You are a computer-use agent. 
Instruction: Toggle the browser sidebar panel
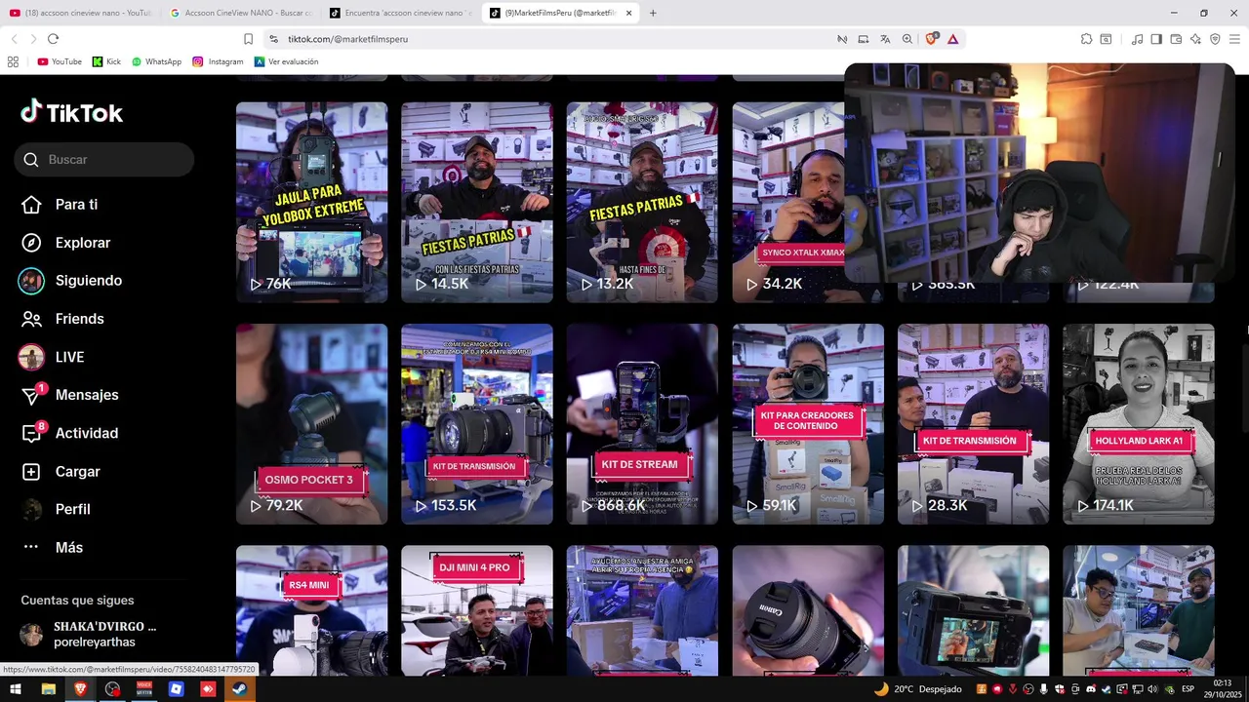click(1156, 39)
